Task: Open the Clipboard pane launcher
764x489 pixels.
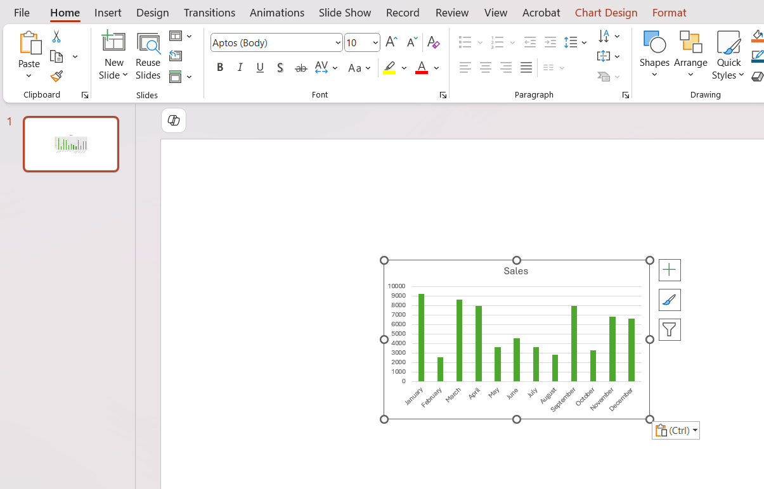Action: pyautogui.click(x=84, y=95)
